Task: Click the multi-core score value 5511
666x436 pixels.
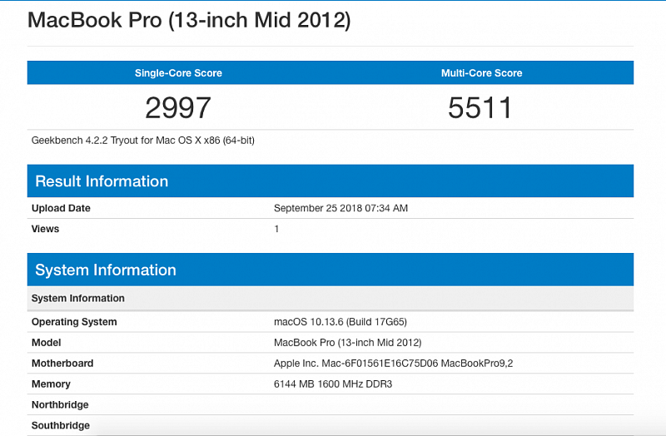Action: (x=481, y=107)
